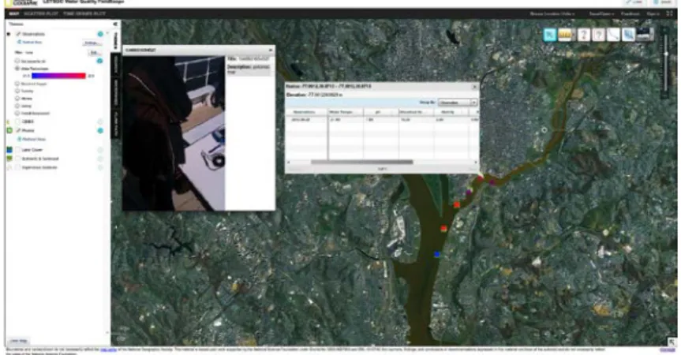The width and height of the screenshot is (681, 355).
Task: Click the green photo icon beside Photos layer
Action: [x=9, y=130]
